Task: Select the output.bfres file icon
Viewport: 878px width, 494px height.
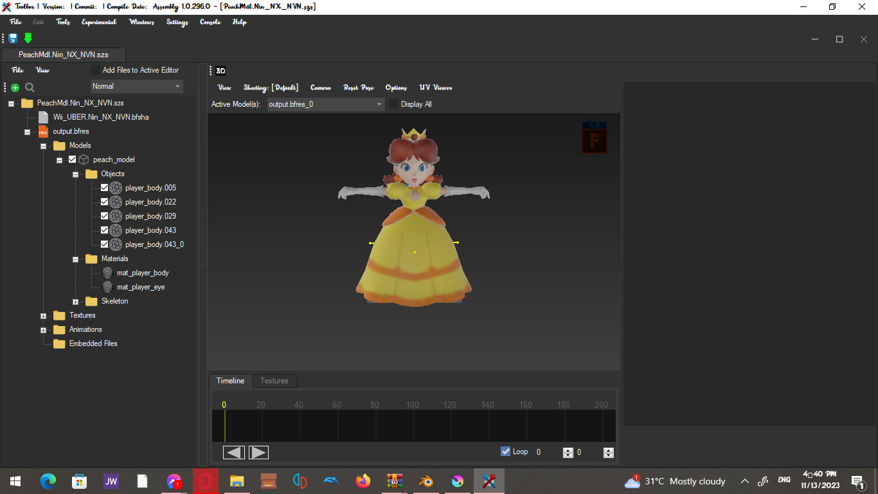Action: pos(42,131)
